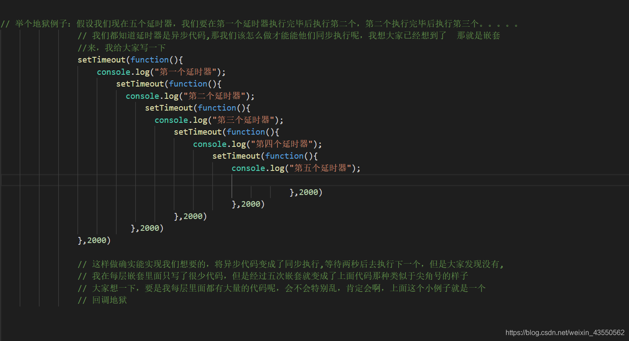Click the line console.log("第二个延时器");

[190, 96]
